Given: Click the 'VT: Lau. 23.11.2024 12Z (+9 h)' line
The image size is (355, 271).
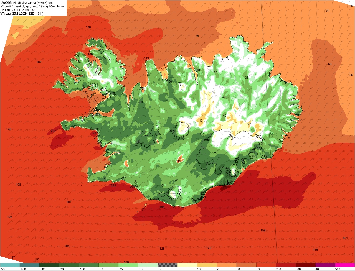Looking at the screenshot, I should click(22, 14).
